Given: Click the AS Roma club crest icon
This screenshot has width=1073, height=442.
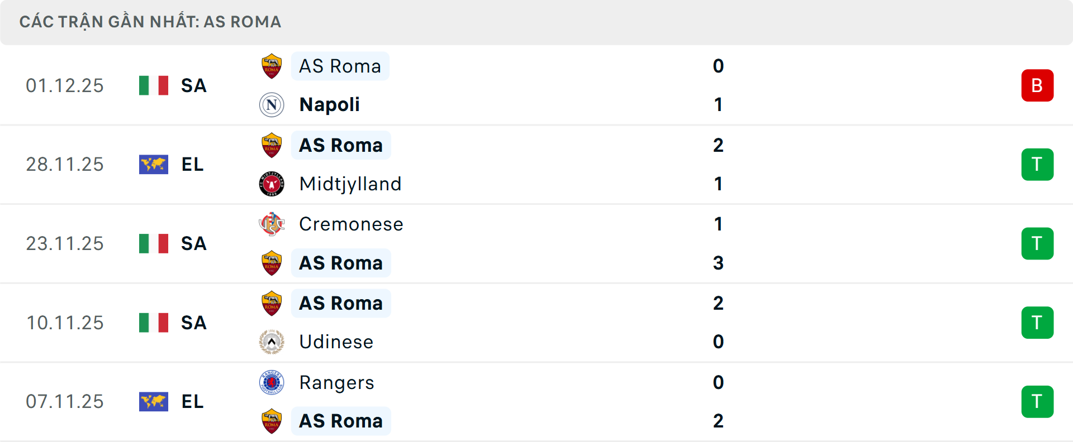Looking at the screenshot, I should point(271,66).
